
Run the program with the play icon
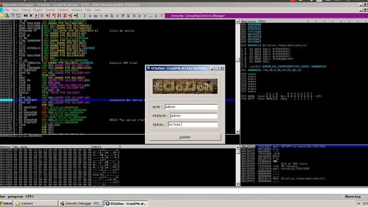tap(37, 16)
